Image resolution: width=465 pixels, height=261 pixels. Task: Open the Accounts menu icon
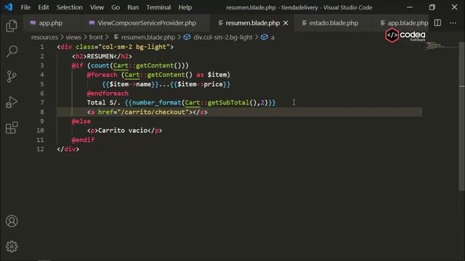coord(12,221)
